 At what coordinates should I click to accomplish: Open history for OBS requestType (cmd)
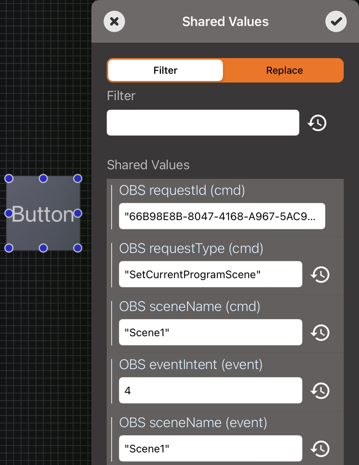320,274
